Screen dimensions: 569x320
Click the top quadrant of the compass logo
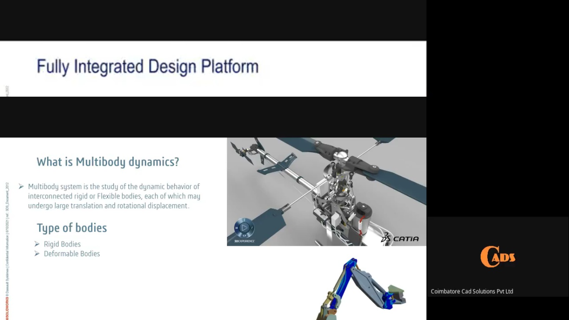point(244,220)
